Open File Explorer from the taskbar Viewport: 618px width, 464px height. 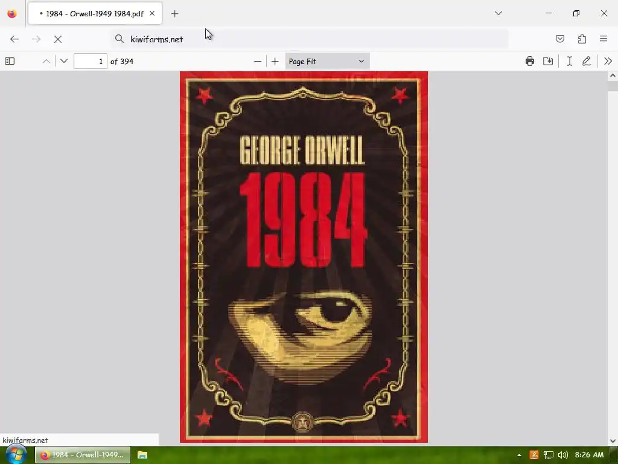click(142, 455)
